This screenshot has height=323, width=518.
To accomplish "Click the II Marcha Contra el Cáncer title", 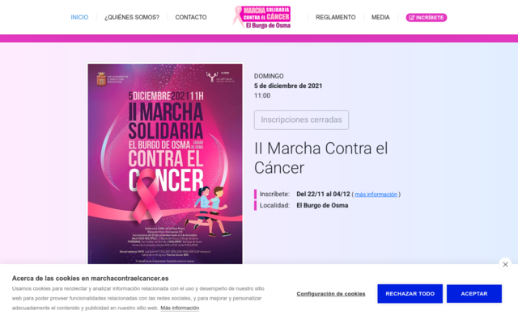I will click(x=321, y=158).
